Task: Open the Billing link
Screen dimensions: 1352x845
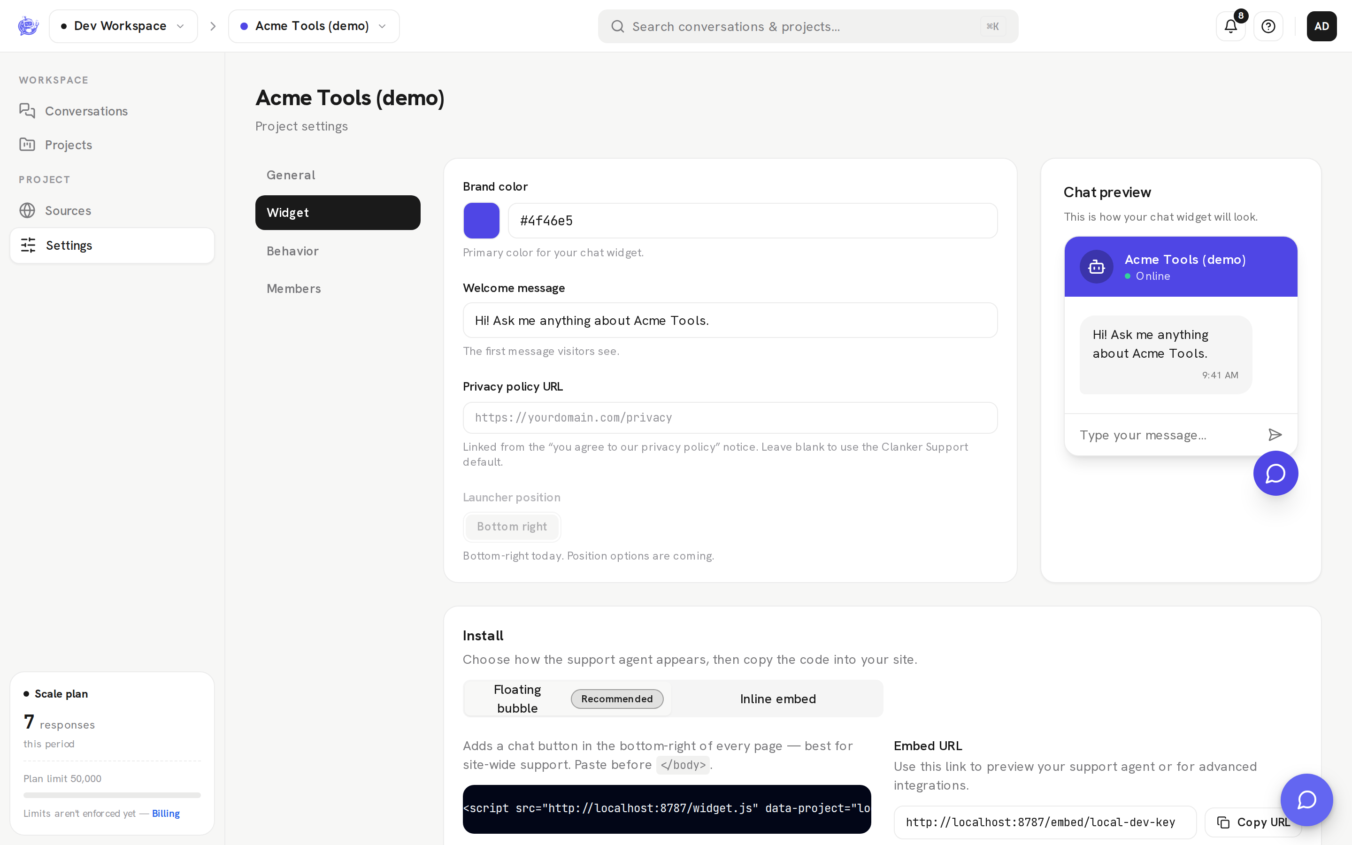Action: (x=166, y=813)
